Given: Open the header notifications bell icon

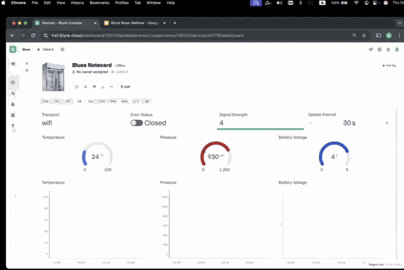Looking at the screenshot, I should coord(388,50).
